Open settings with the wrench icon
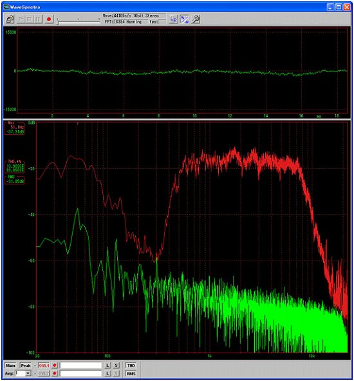This screenshot has height=381, width=354. (196, 19)
